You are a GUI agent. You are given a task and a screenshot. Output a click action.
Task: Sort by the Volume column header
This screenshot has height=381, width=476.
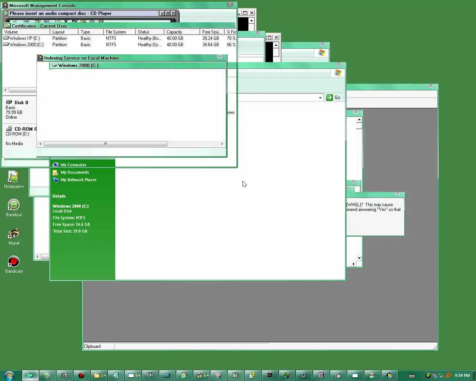pyautogui.click(x=26, y=32)
